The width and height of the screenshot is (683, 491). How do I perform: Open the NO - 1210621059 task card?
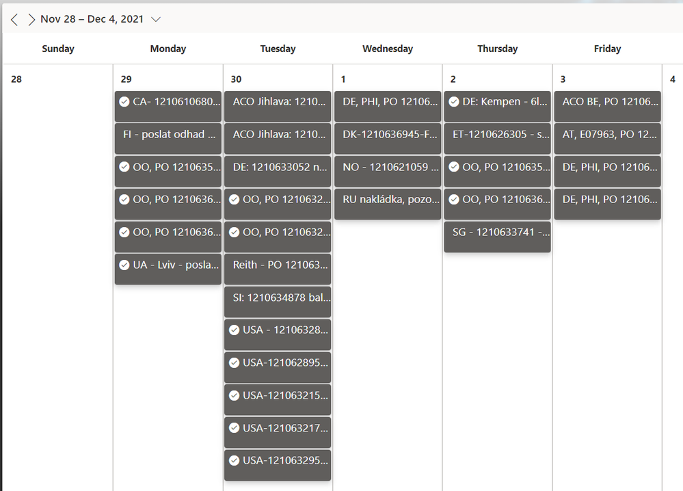click(x=388, y=171)
